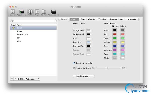The height and width of the screenshot is (95, 151).
Task: Click the Cursor Text color swatch
Action: pyautogui.click(x=89, y=54)
